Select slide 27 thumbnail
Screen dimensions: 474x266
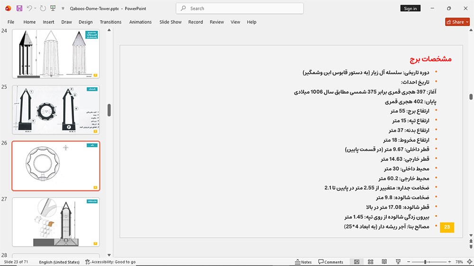tap(56, 222)
